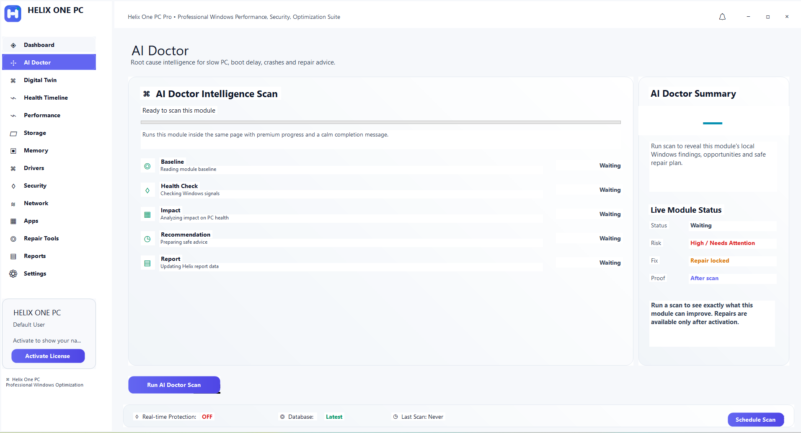Click the Network waves icon
The image size is (801, 433).
click(x=13, y=204)
